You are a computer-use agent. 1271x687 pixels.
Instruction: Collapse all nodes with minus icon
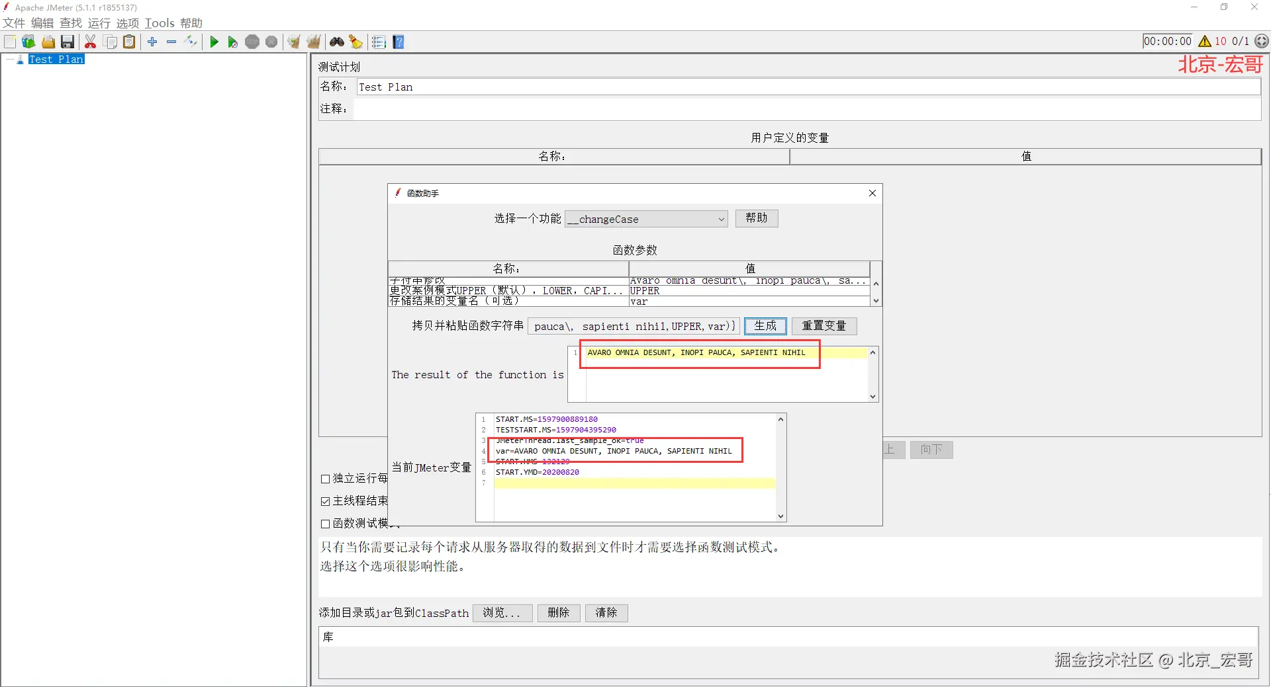171,42
